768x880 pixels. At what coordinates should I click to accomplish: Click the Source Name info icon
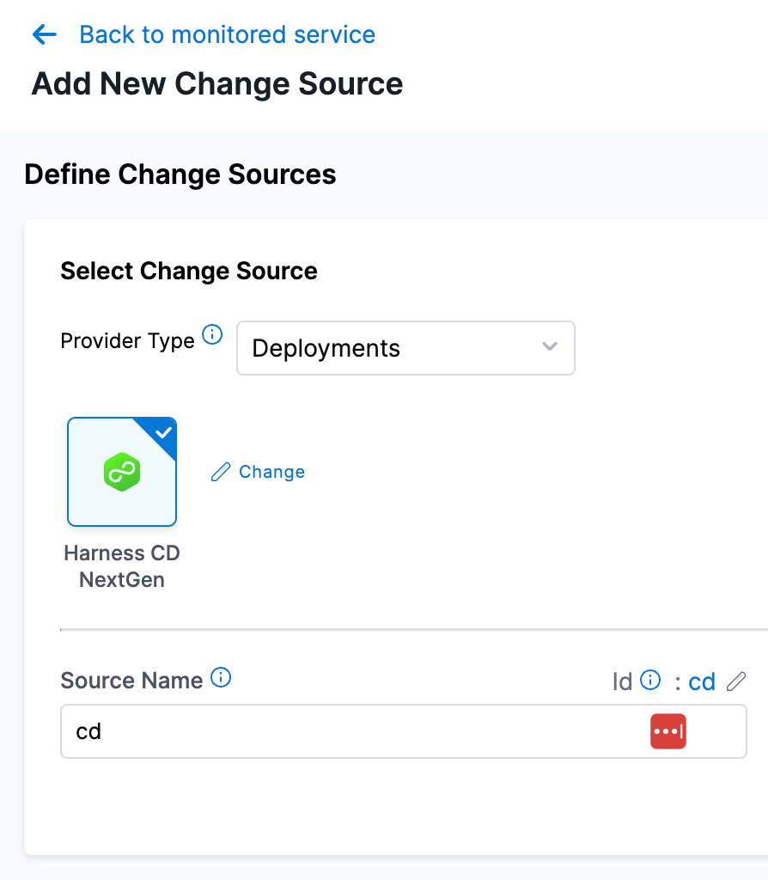point(221,678)
